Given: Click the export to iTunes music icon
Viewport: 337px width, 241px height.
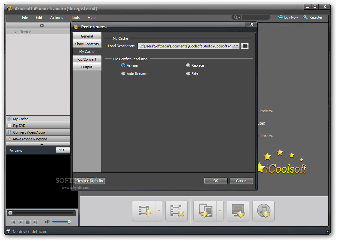Looking at the screenshot, I should pyautogui.click(x=263, y=211).
